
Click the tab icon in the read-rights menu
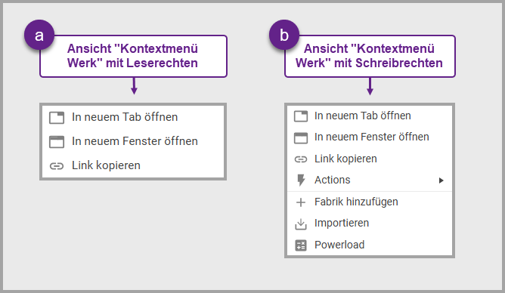57,117
